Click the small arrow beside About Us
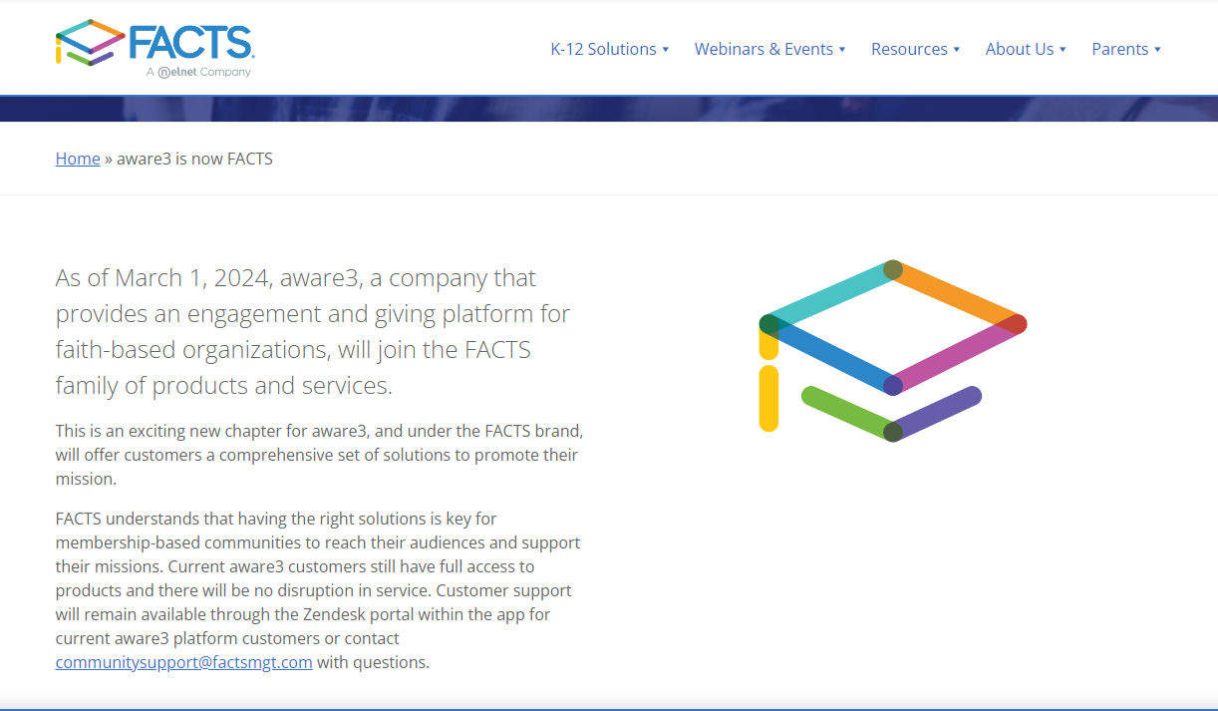 click(1064, 50)
